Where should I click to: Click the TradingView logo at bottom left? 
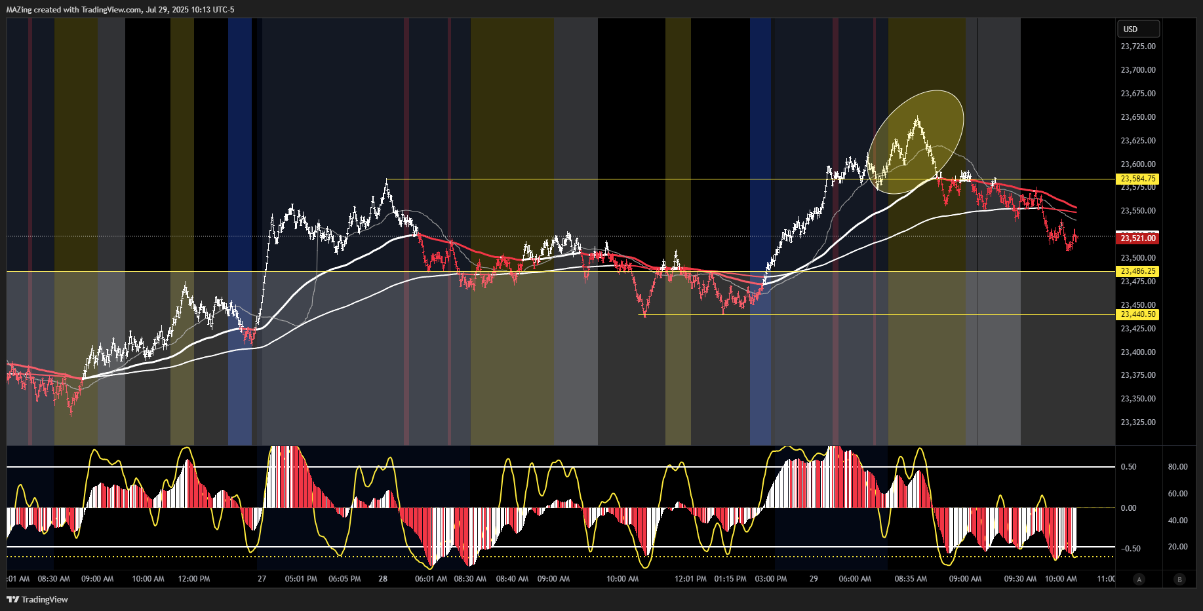coord(37,599)
